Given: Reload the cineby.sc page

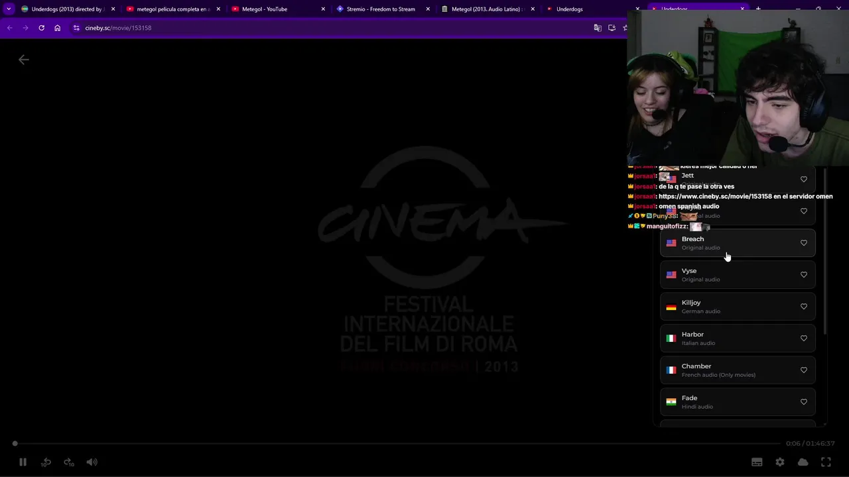Looking at the screenshot, I should (41, 28).
